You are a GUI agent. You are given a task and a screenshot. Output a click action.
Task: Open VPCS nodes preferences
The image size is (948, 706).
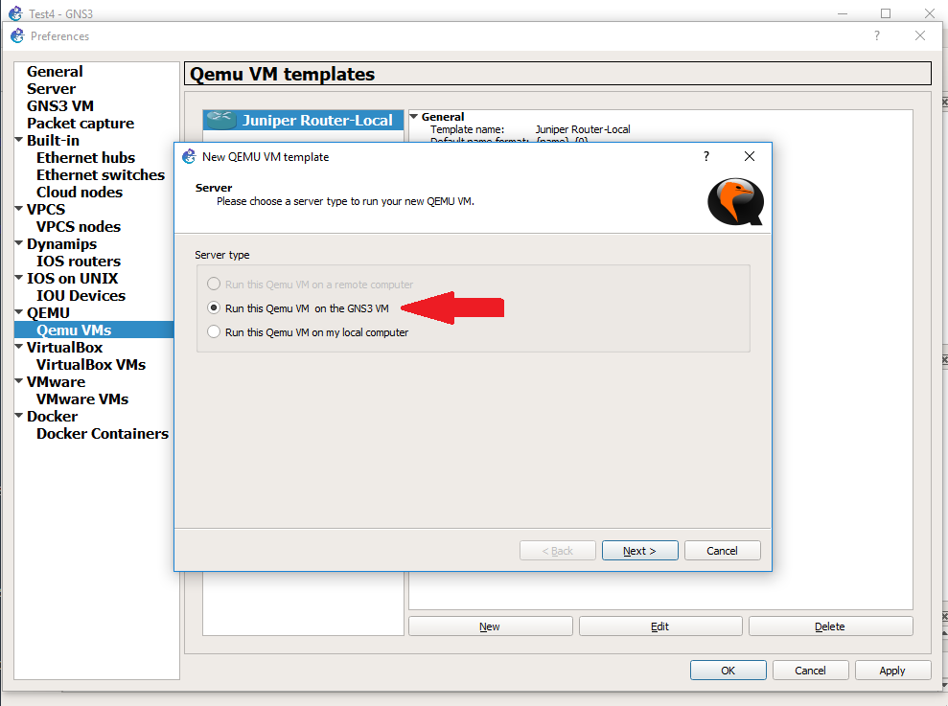coord(78,227)
